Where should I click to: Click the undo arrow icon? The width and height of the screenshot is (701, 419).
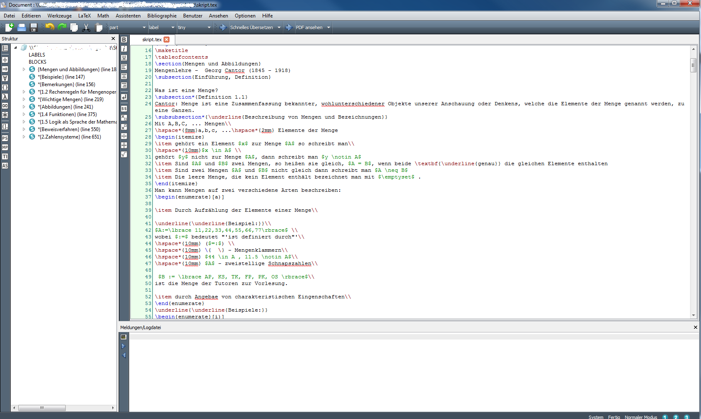pos(50,27)
